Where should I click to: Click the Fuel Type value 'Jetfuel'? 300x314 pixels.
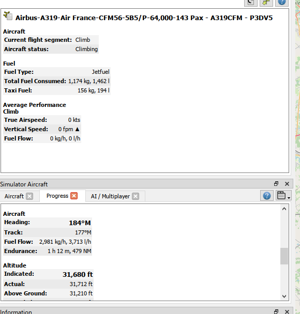(101, 72)
